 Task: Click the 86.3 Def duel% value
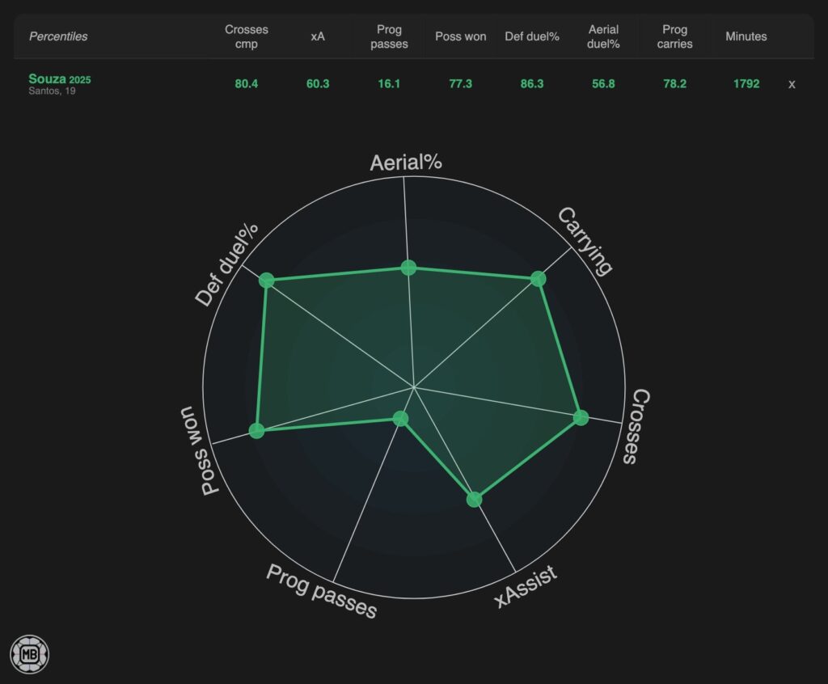pyautogui.click(x=532, y=83)
